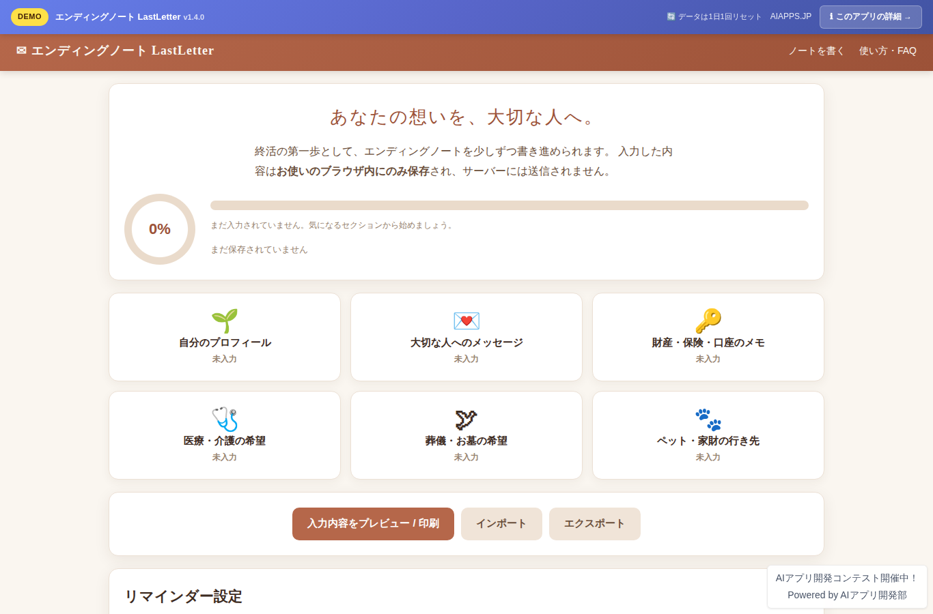The height and width of the screenshot is (614, 933).
Task: Open the AIAPPS.JP link
Action: coord(791,16)
